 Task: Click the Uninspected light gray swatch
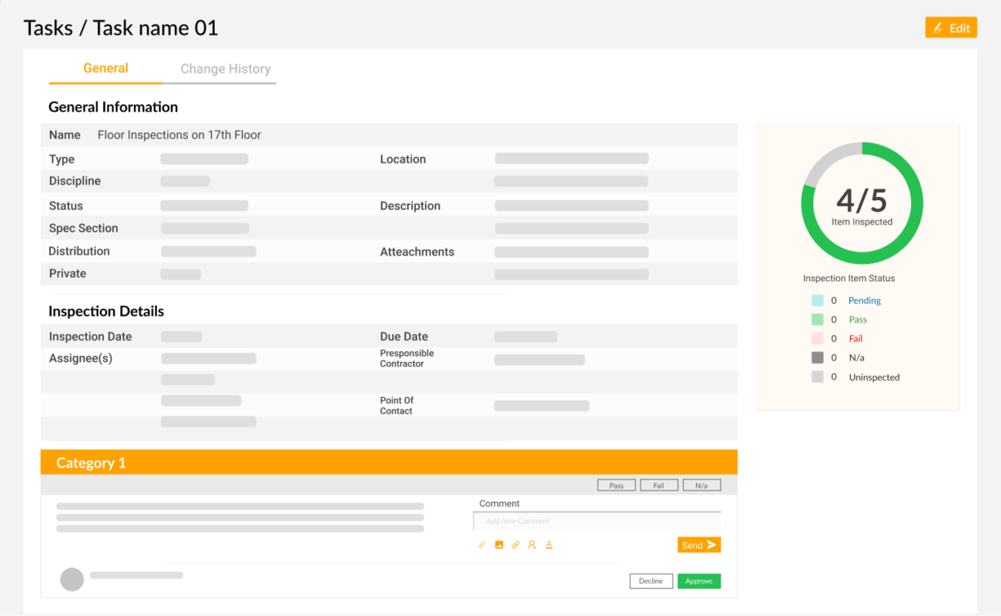click(818, 377)
